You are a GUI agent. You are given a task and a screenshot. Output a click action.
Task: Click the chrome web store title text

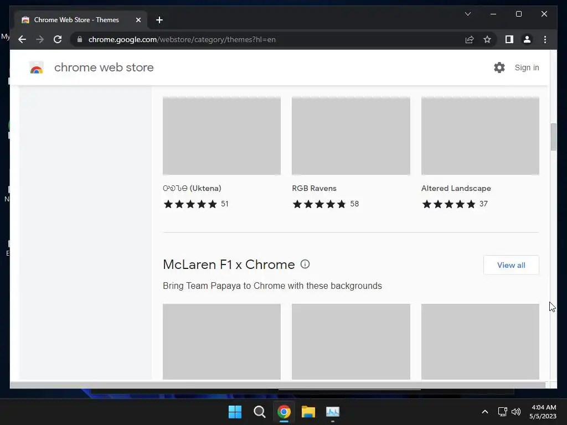[x=104, y=68]
